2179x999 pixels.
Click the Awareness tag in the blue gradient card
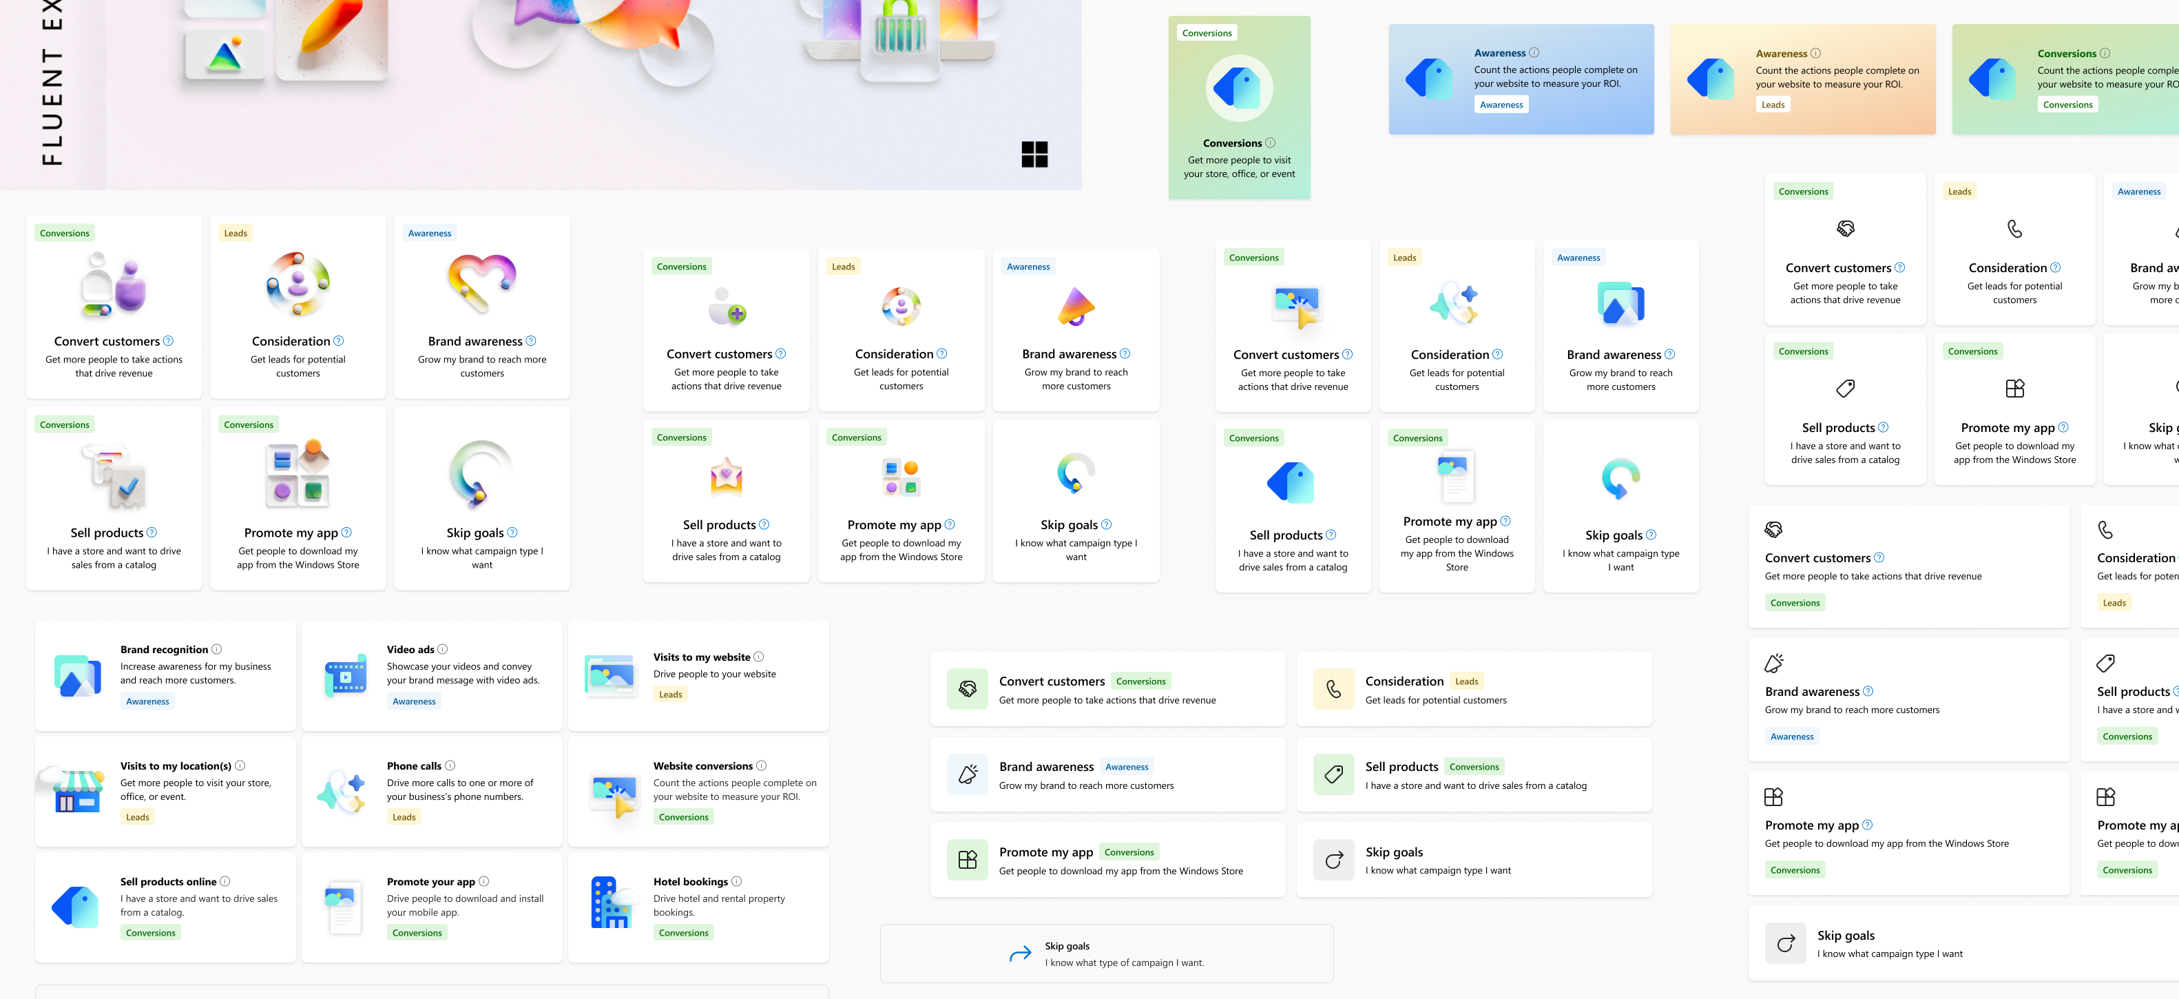tap(1501, 105)
